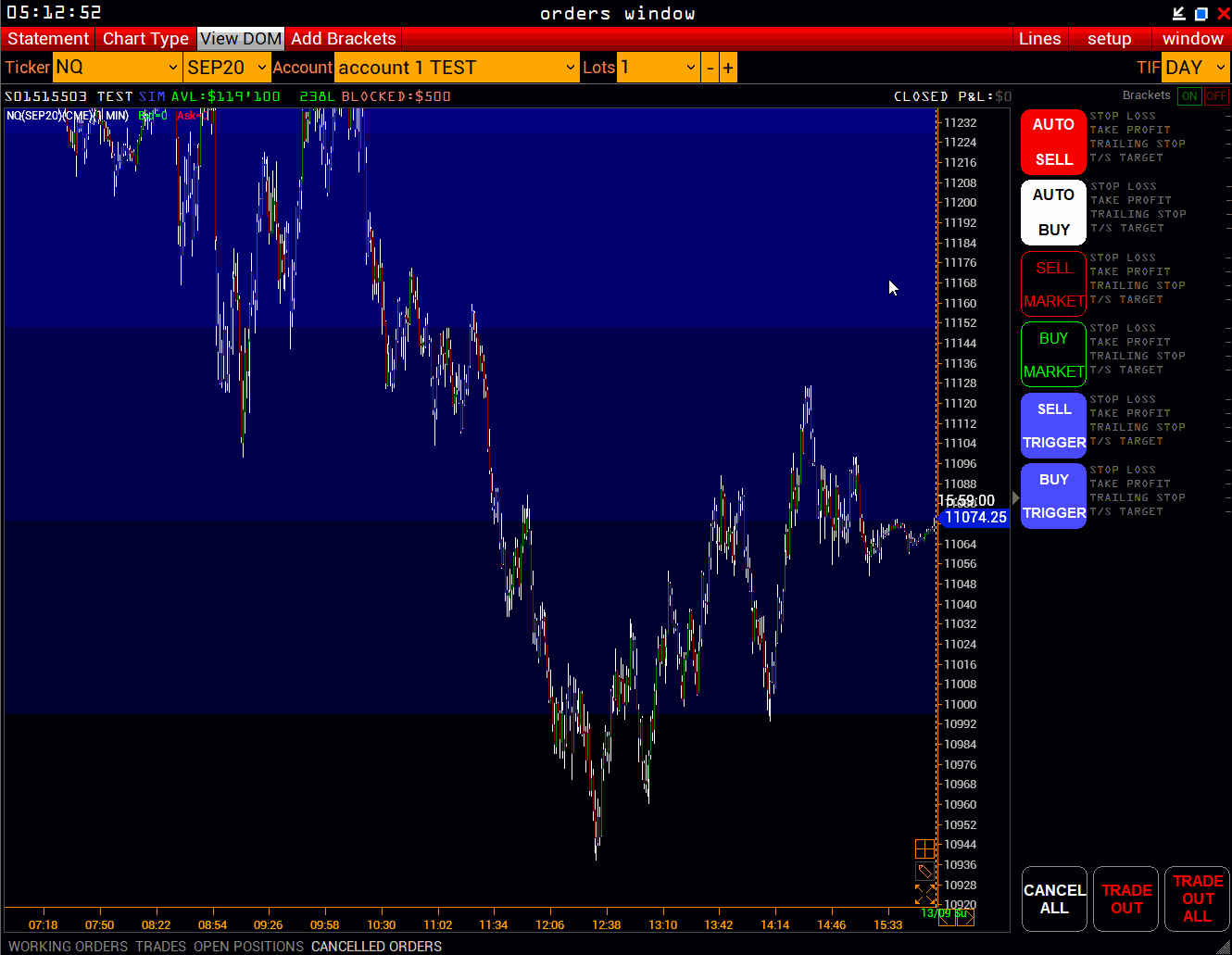The image size is (1232, 955).
Task: Expand the SEP20 contract dropdown
Action: [227, 68]
